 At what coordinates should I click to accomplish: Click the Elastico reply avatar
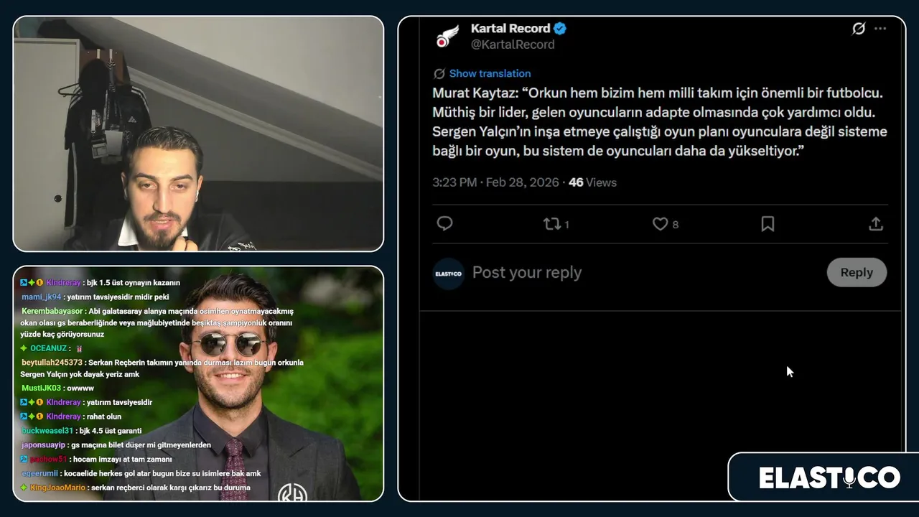[x=449, y=274]
